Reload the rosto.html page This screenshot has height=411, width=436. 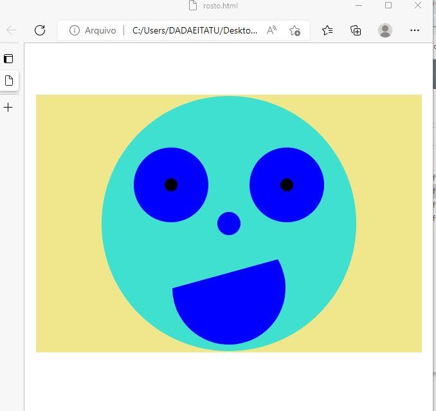tap(40, 30)
